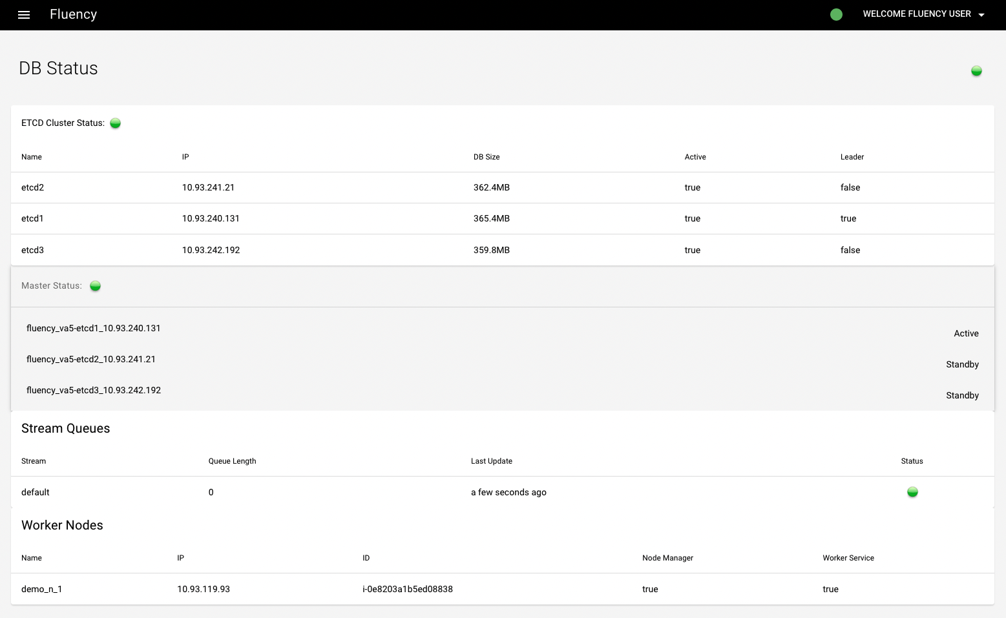This screenshot has height=618, width=1006.
Task: Click Node Manager value true
Action: [650, 589]
